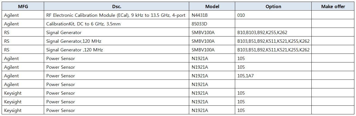Click Make offer cell in 85033D row

click(x=333, y=24)
